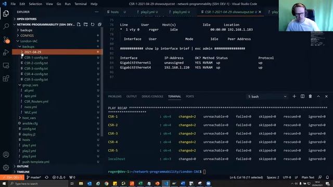Image resolution: width=333 pixels, height=187 pixels.
Task: Click the UTF-8 encoding status item
Action: tap(287, 177)
